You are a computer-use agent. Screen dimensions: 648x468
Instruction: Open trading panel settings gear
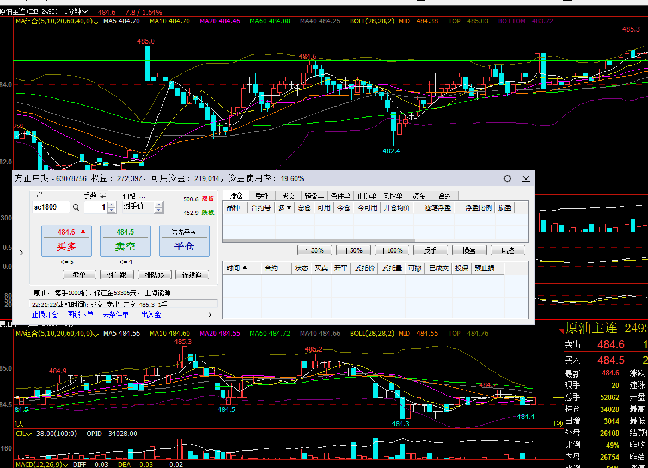click(508, 178)
